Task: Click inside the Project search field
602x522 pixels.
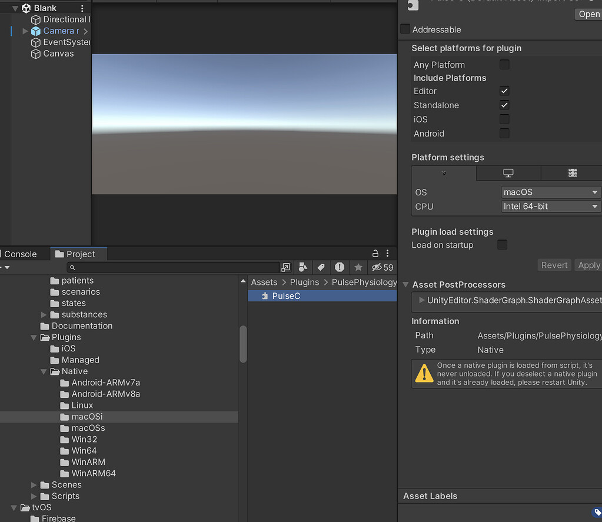Action: (171, 267)
